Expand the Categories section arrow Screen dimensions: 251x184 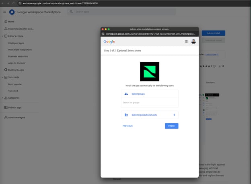[2, 98]
